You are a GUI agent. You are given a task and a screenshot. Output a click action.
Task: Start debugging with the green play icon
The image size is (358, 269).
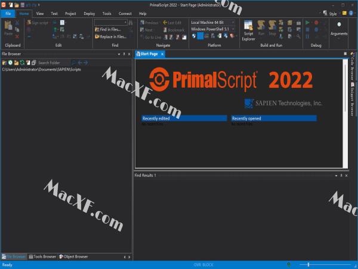[x=307, y=23]
